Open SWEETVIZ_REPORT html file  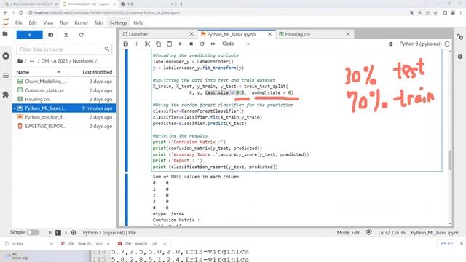64,126
